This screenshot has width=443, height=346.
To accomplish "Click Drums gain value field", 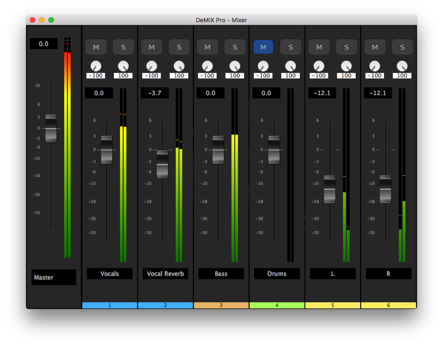I will point(266,93).
